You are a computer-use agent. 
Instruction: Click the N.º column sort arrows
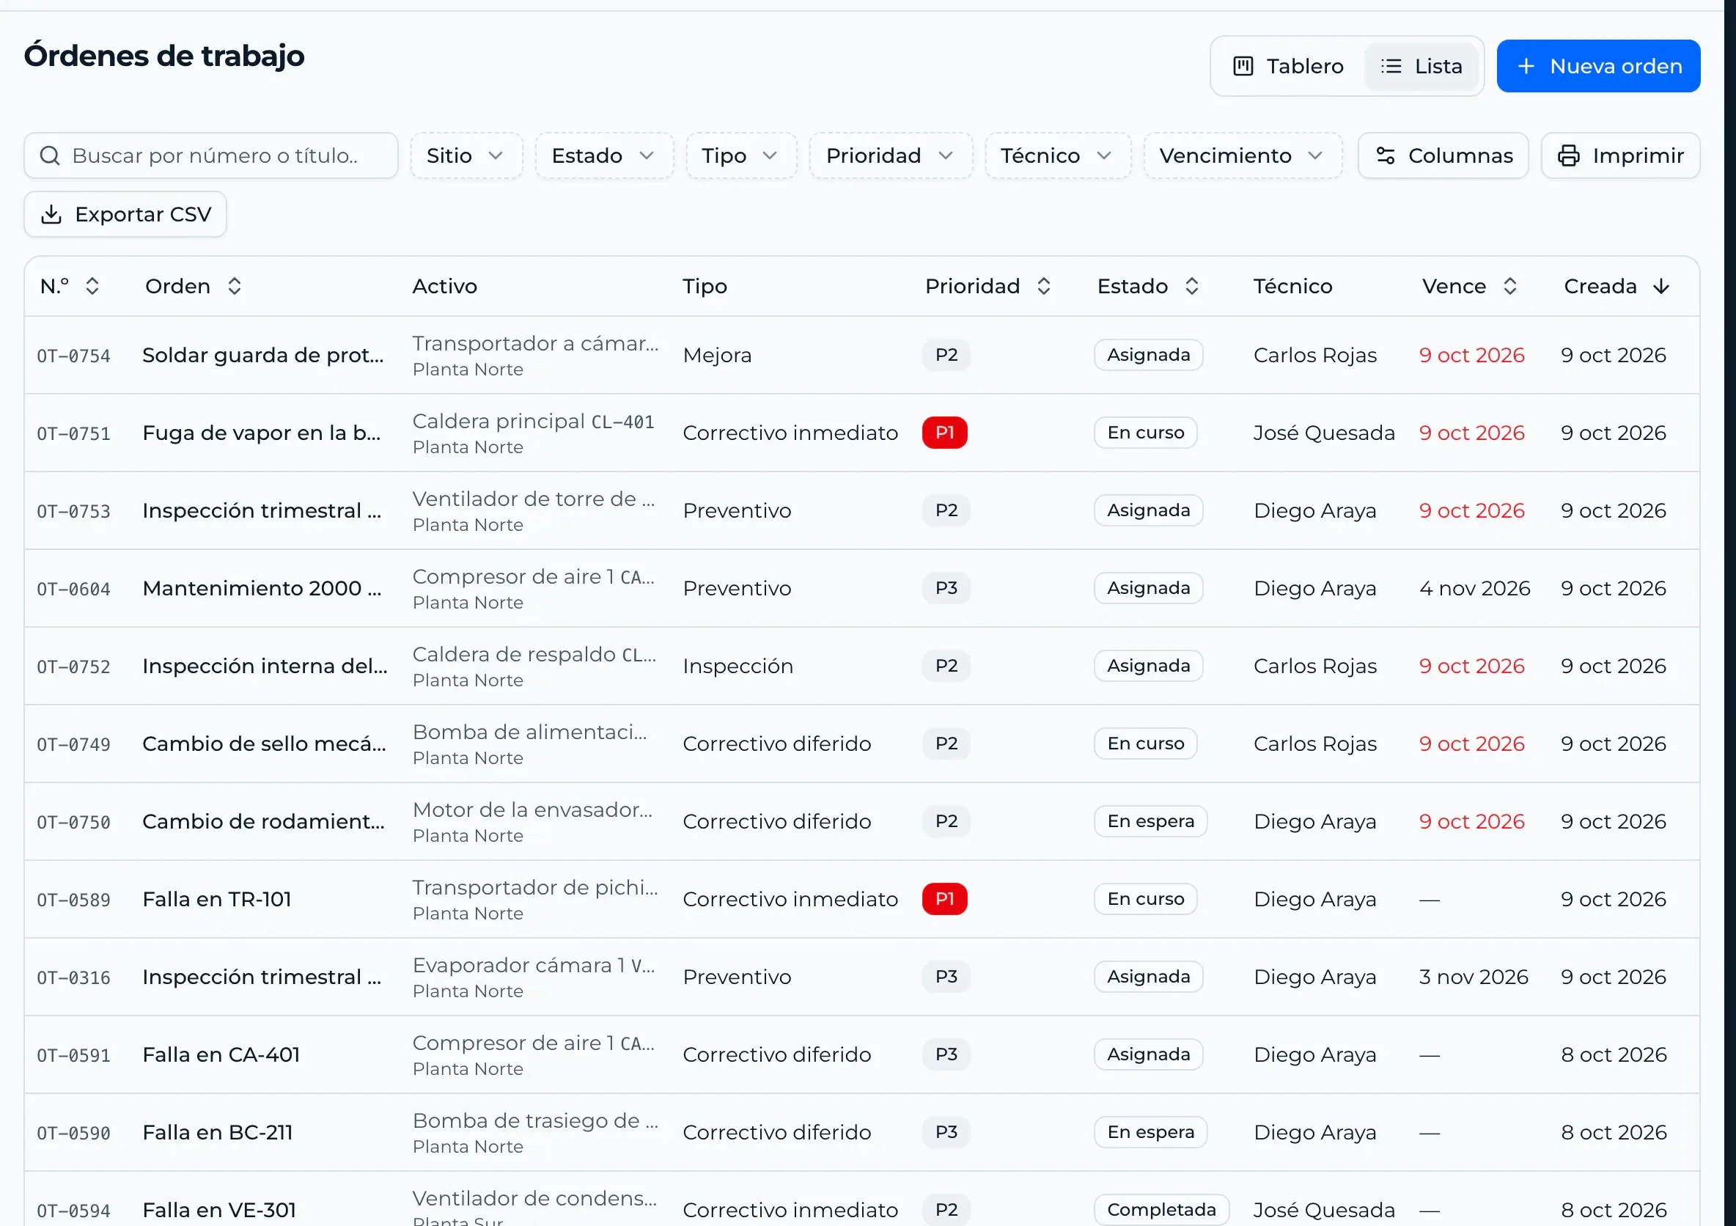tap(92, 287)
